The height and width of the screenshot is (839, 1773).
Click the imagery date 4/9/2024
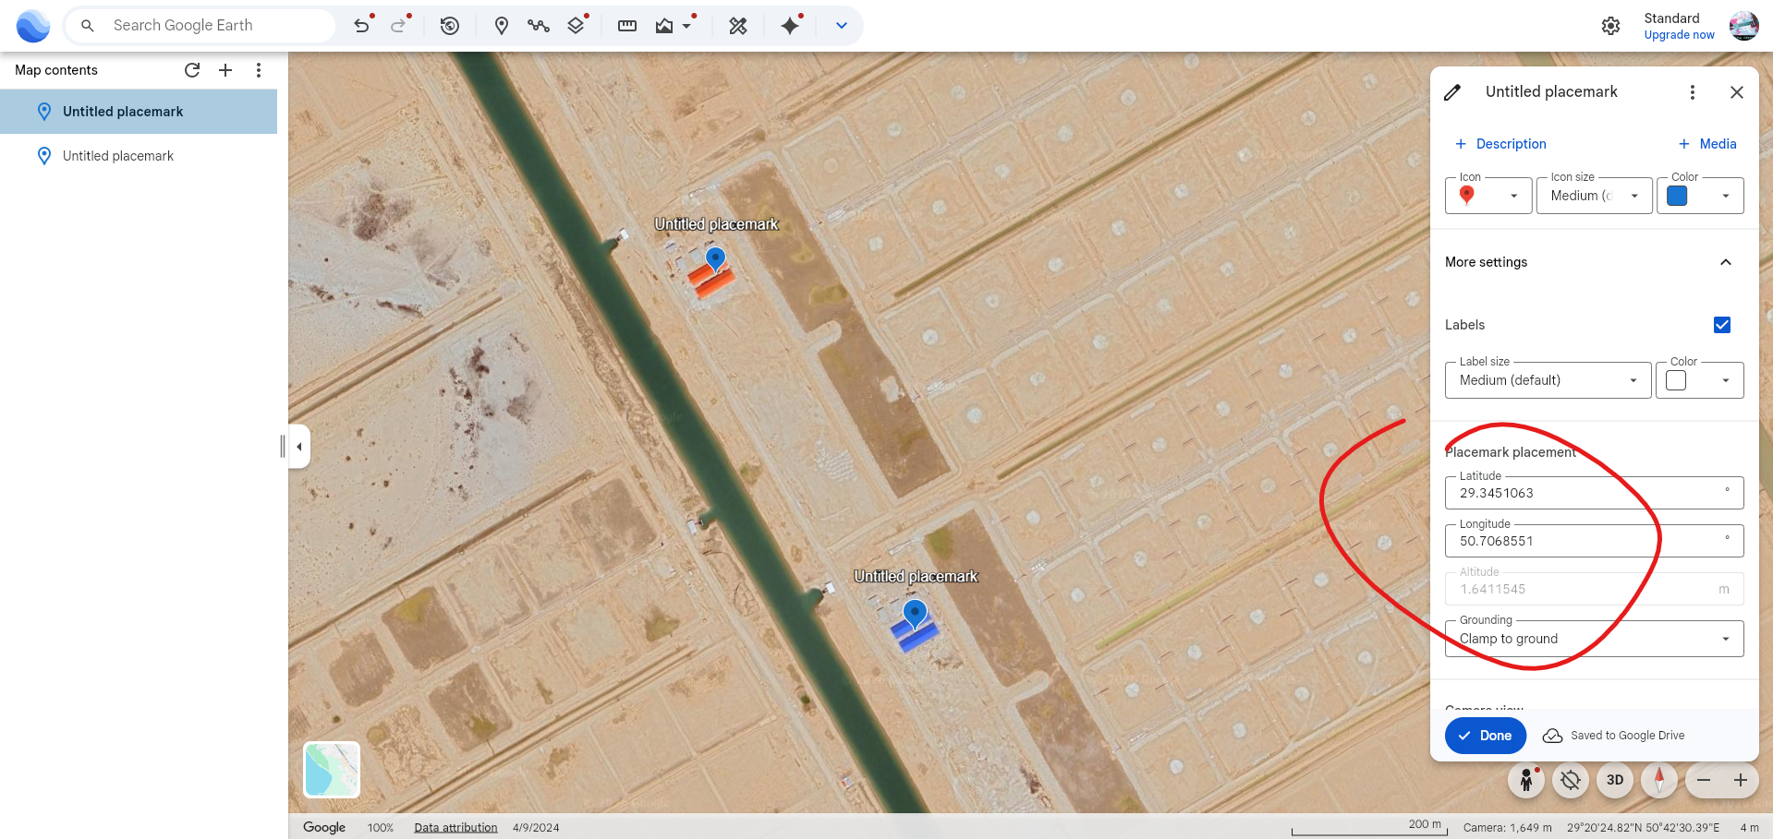click(536, 828)
